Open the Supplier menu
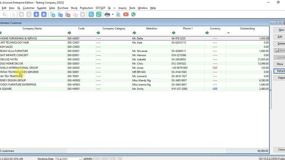The width and height of the screenshot is (285, 160). (x=42, y=8)
